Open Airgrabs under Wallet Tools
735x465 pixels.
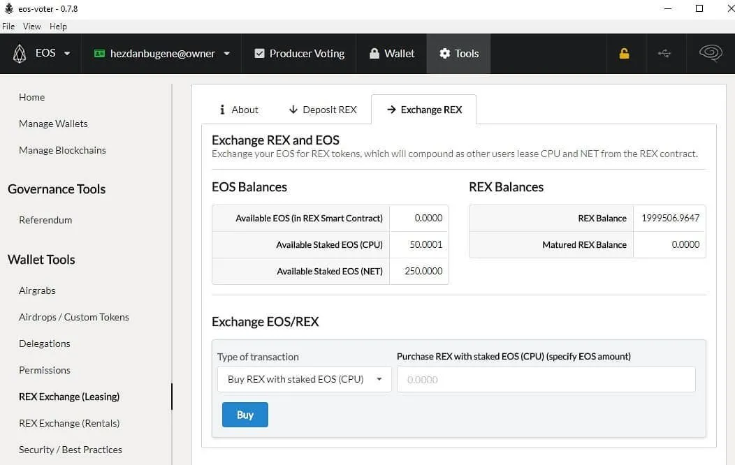(x=37, y=290)
